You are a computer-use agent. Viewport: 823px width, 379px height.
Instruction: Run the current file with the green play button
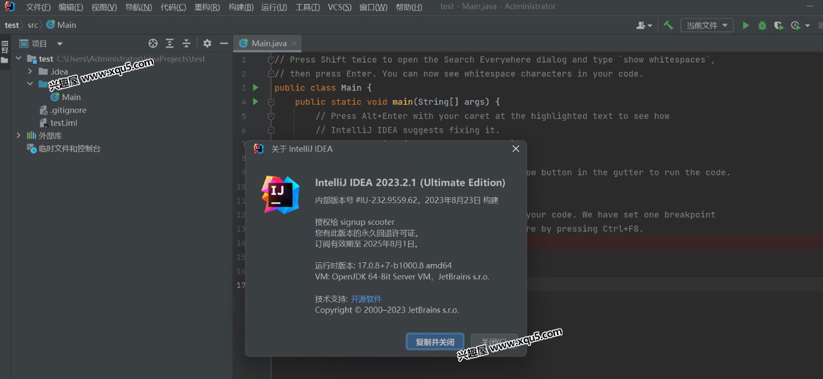click(745, 25)
